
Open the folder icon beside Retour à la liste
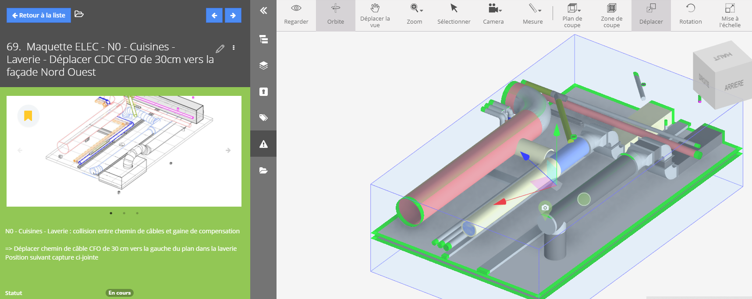coord(79,14)
